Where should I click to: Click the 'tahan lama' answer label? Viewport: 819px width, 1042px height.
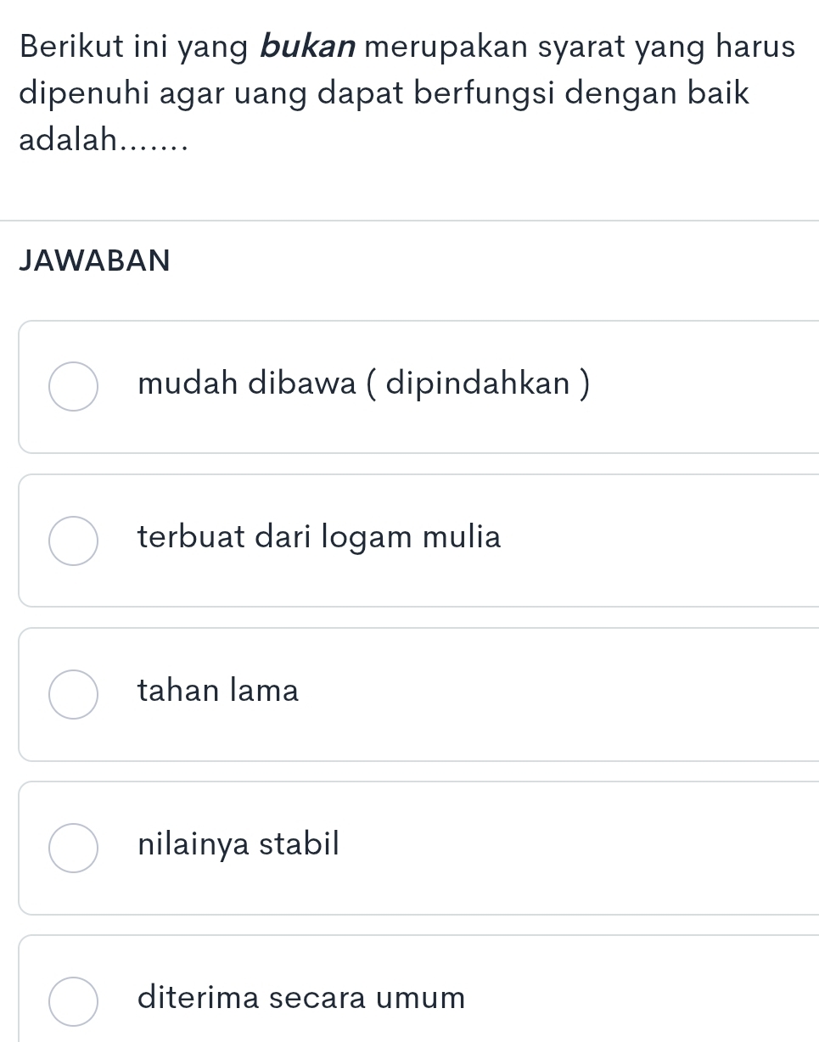pyautogui.click(x=219, y=692)
